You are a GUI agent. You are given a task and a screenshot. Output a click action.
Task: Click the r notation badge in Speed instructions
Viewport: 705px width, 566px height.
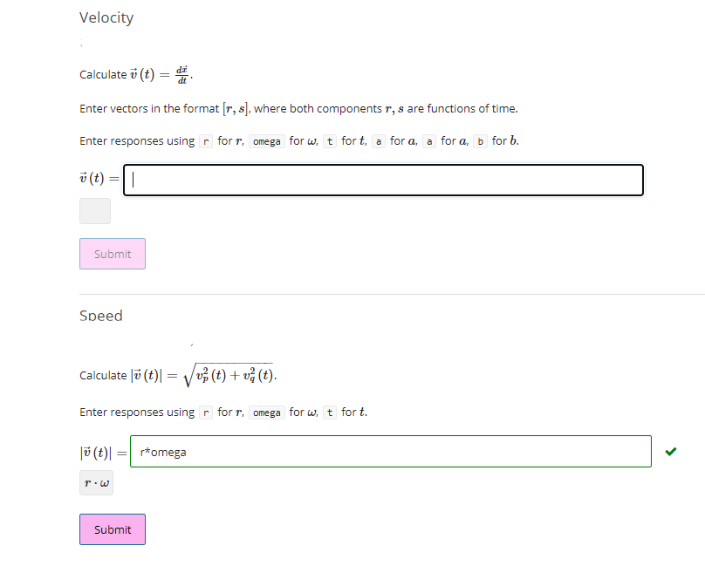click(x=204, y=412)
